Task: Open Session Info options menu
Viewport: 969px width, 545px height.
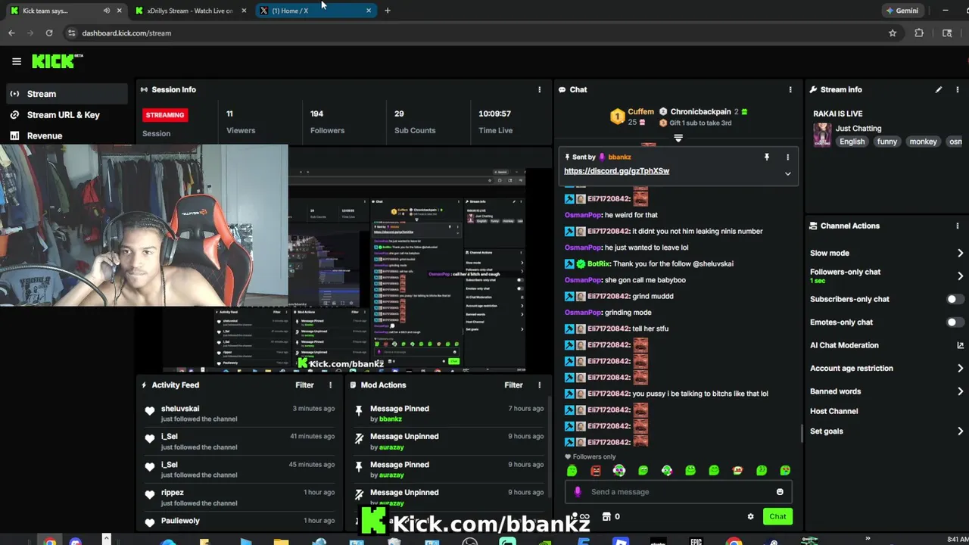Action: coord(539,89)
